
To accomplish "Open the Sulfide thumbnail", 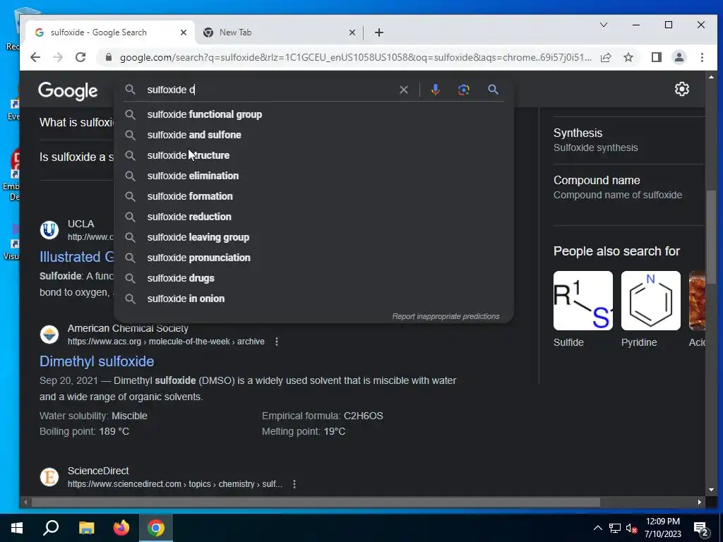I will click(582, 301).
